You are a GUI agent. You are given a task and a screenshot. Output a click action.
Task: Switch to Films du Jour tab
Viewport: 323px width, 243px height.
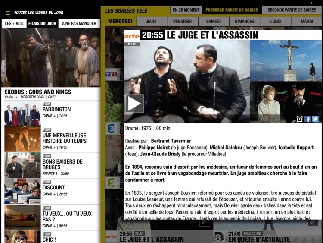pyautogui.click(x=42, y=24)
